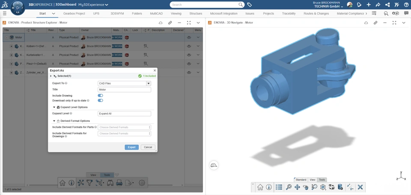Select Standard tab in 3D Navigate toolbar

point(301,180)
